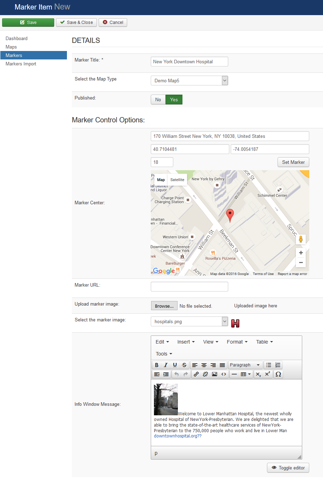Insert a special character with omega icon
The width and height of the screenshot is (323, 480).
point(278,374)
